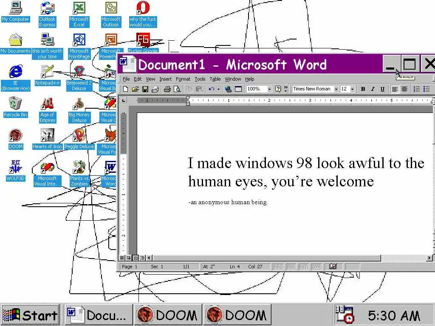
Task: Click the Insert Hyperlink globe icon
Action: [x=228, y=89]
